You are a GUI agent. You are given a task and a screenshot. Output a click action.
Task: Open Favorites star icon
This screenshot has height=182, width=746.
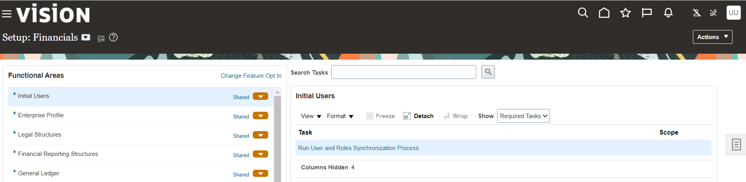[626, 13]
